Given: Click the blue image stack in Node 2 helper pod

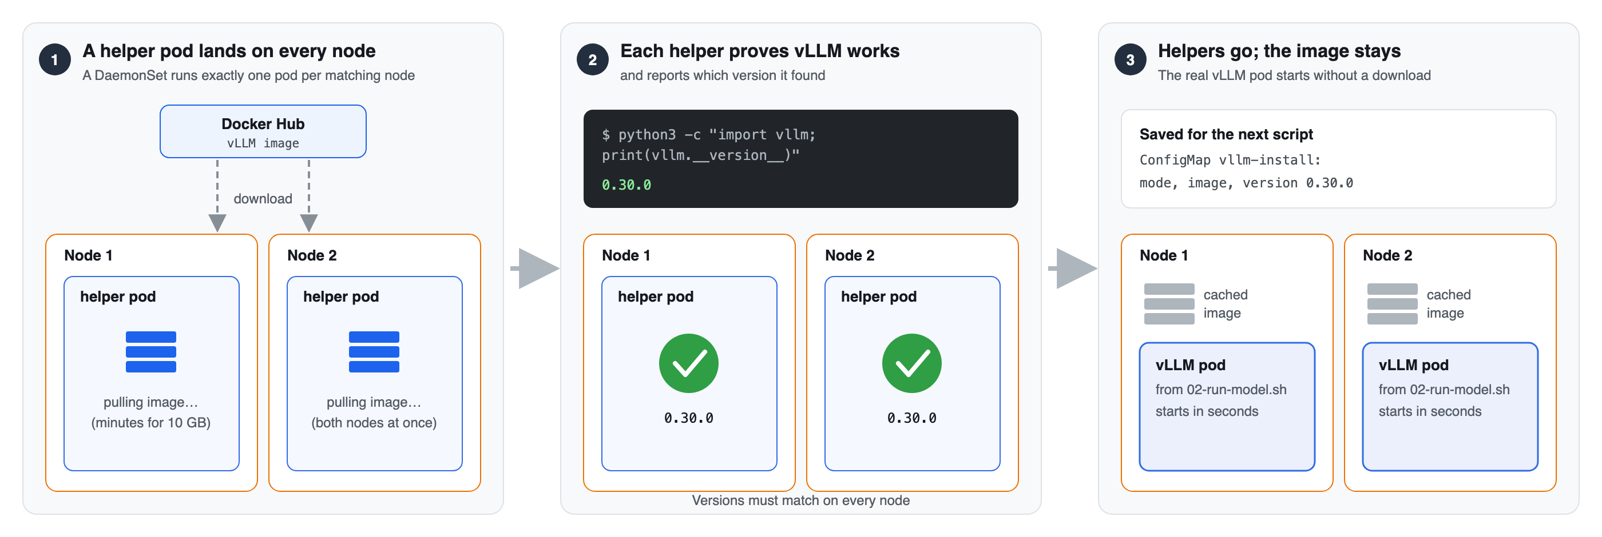Looking at the screenshot, I should (374, 351).
